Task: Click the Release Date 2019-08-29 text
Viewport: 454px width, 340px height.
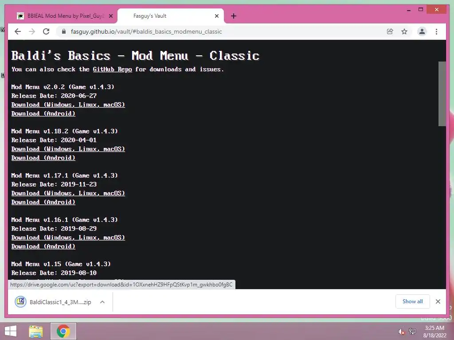Action: click(54, 229)
